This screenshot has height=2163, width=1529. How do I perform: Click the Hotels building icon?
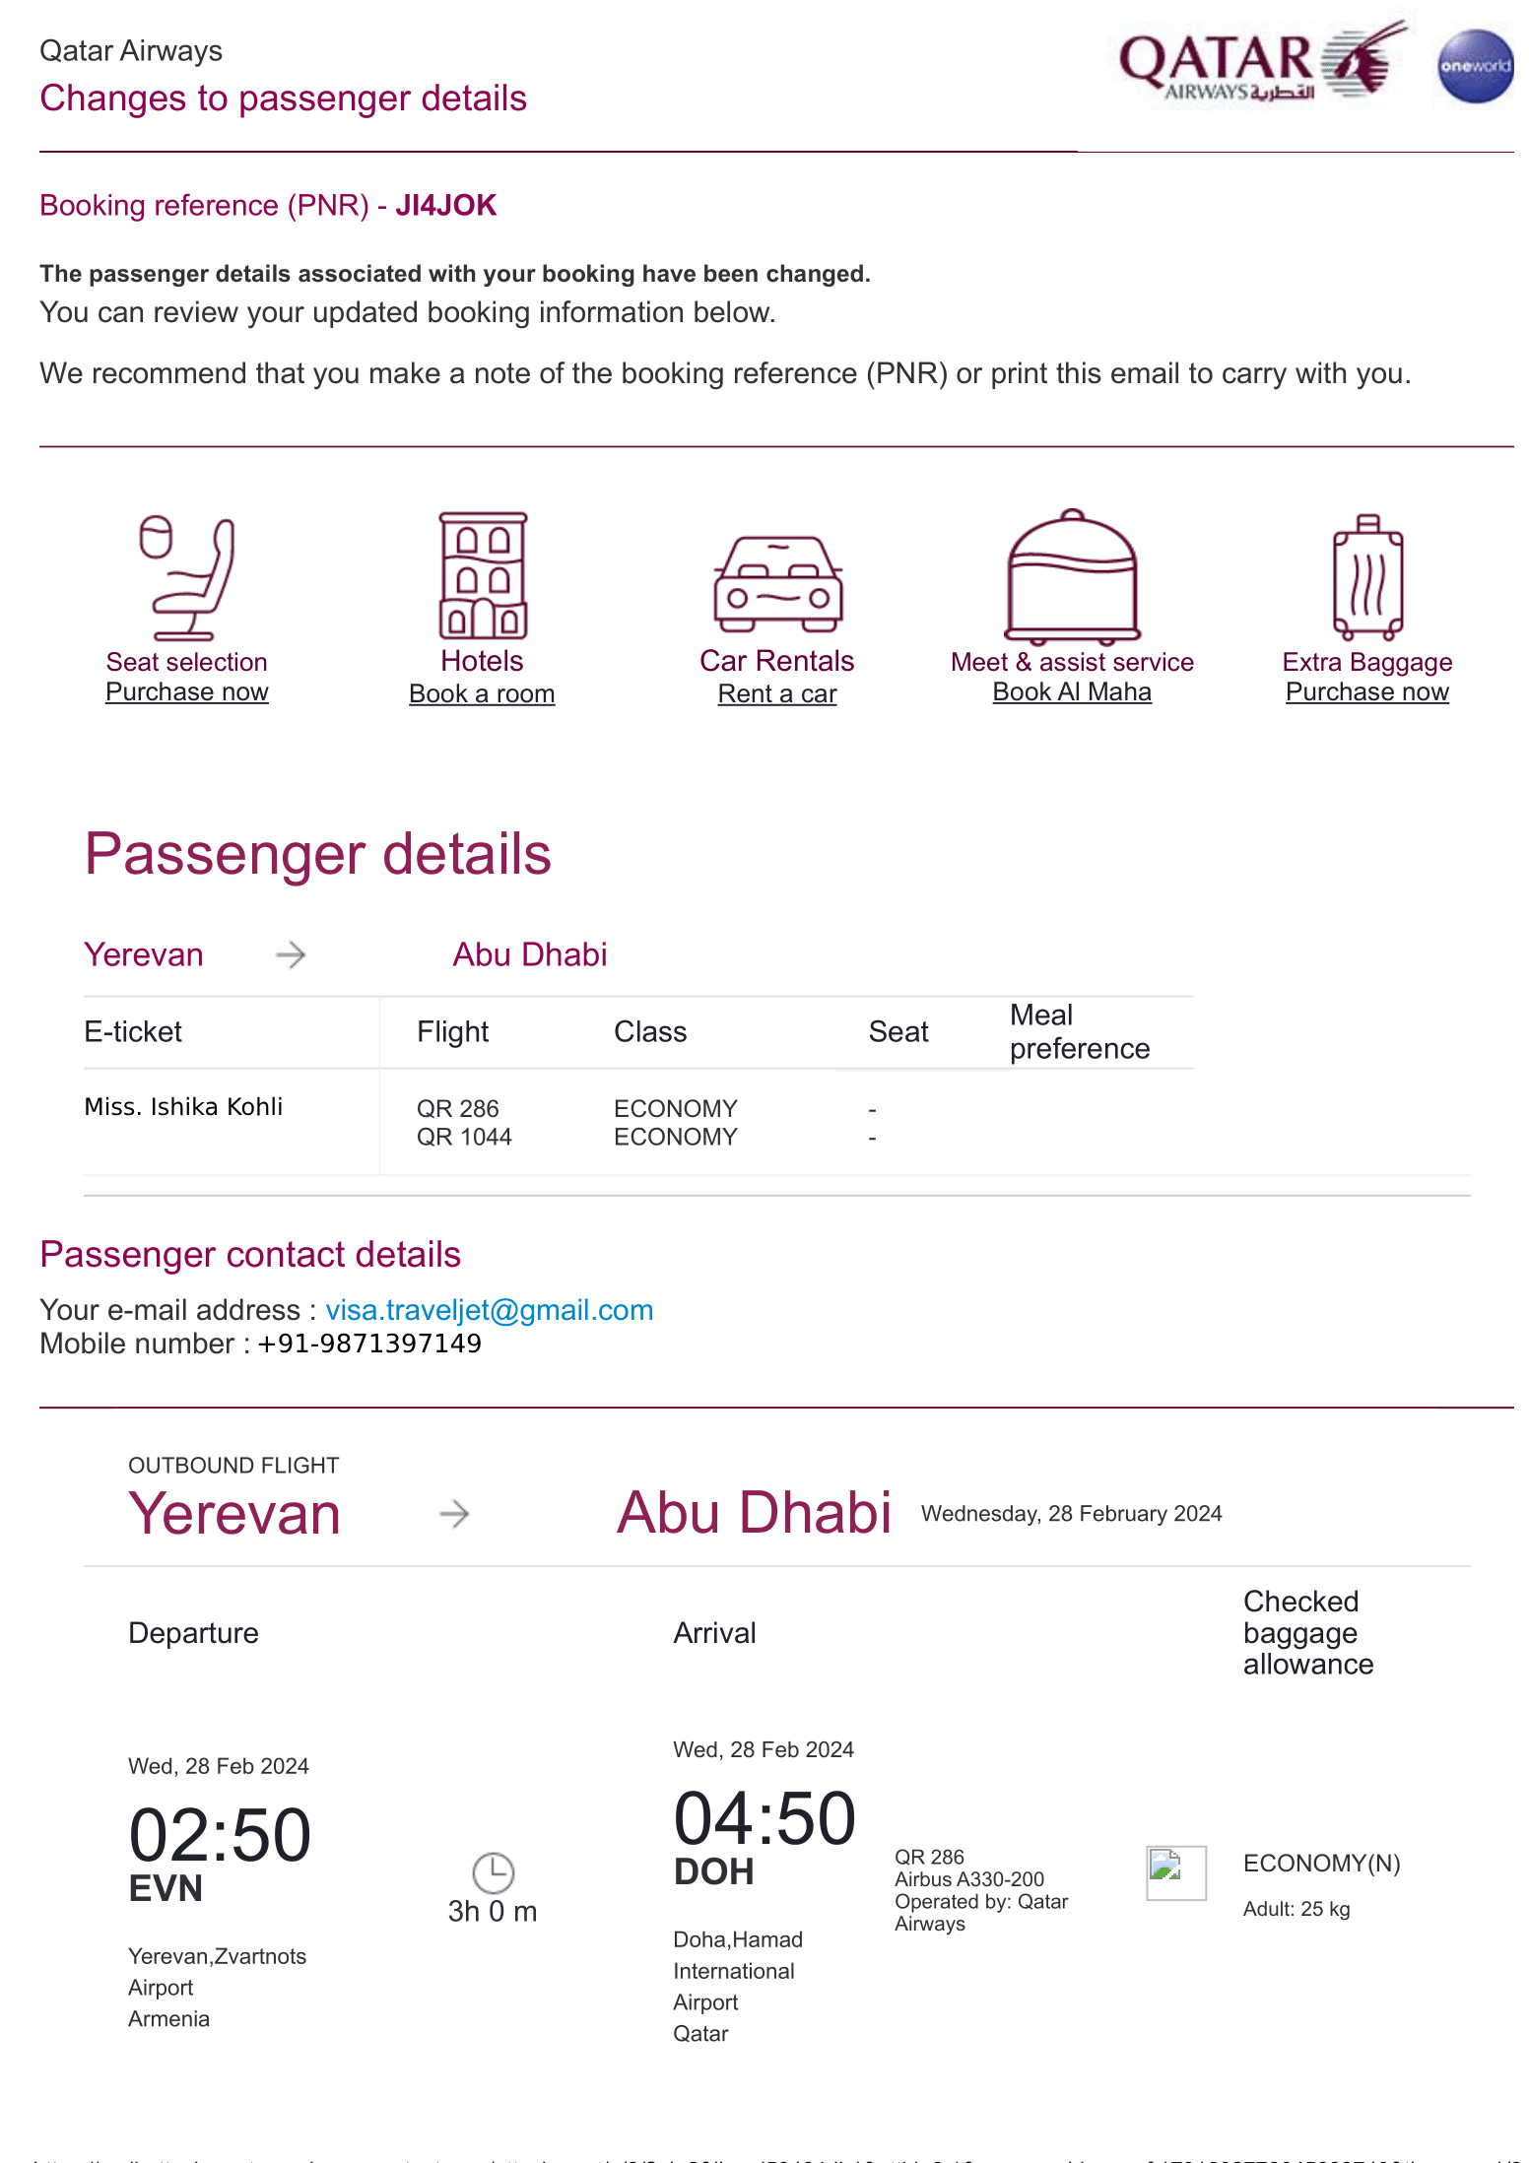(x=483, y=575)
